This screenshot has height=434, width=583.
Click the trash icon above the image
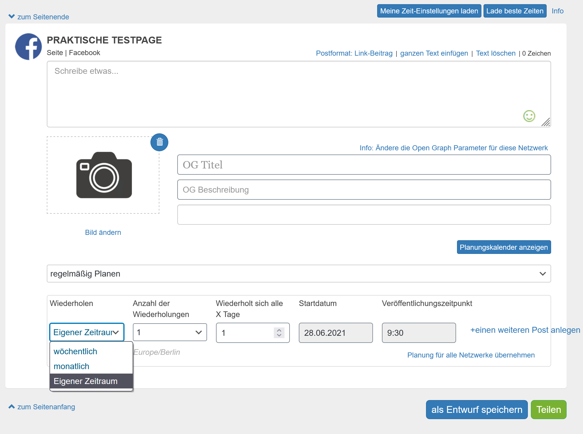pos(159,142)
